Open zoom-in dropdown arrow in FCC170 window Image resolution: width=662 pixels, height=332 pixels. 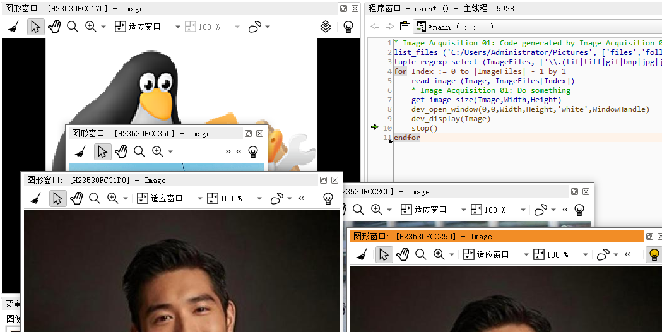(x=103, y=27)
